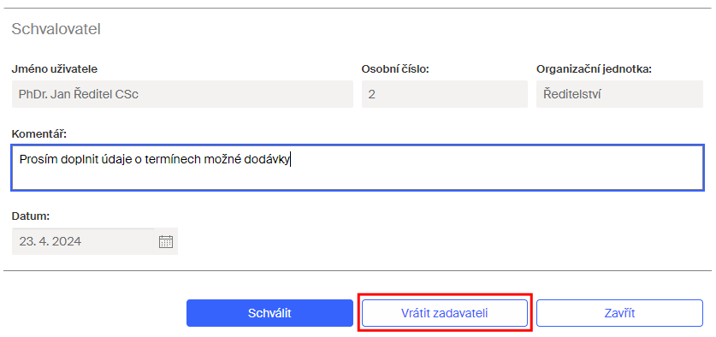This screenshot has height=337, width=716.
Task: Click the Komentář: label
Action: [38, 134]
